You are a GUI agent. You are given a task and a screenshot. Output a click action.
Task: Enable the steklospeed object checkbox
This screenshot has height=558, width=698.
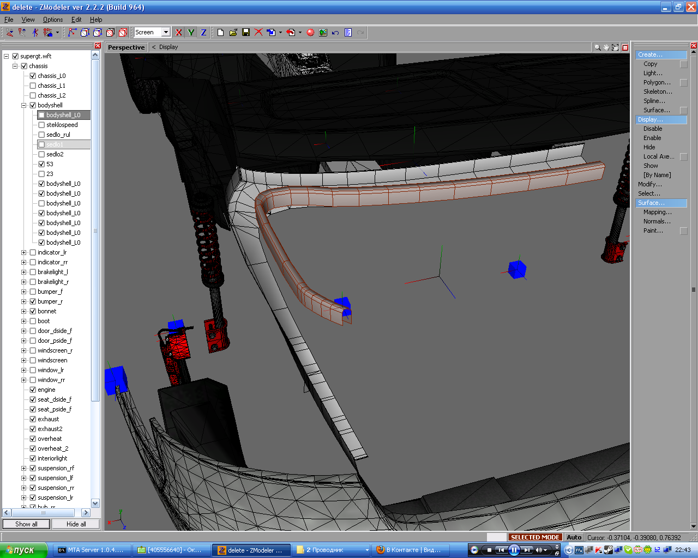pyautogui.click(x=41, y=125)
